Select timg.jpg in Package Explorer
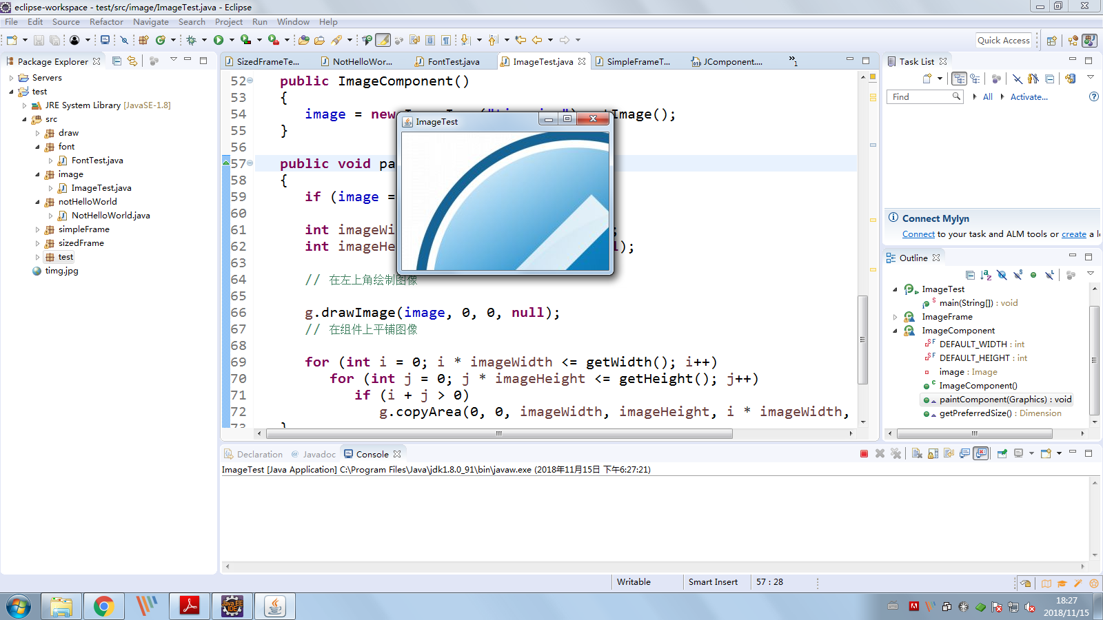The width and height of the screenshot is (1103, 620). (x=61, y=271)
